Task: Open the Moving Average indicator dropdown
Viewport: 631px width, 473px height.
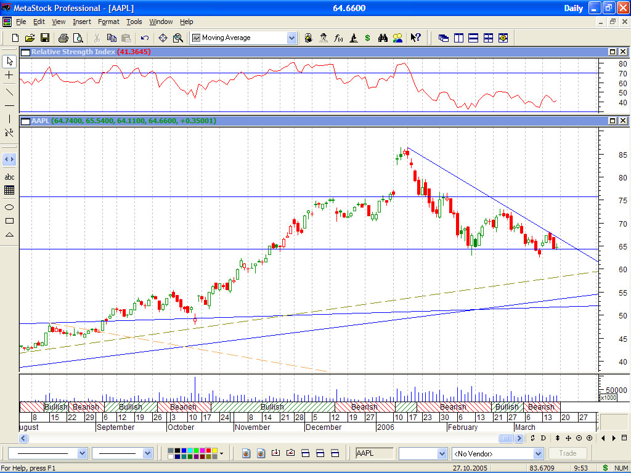Action: [x=291, y=38]
